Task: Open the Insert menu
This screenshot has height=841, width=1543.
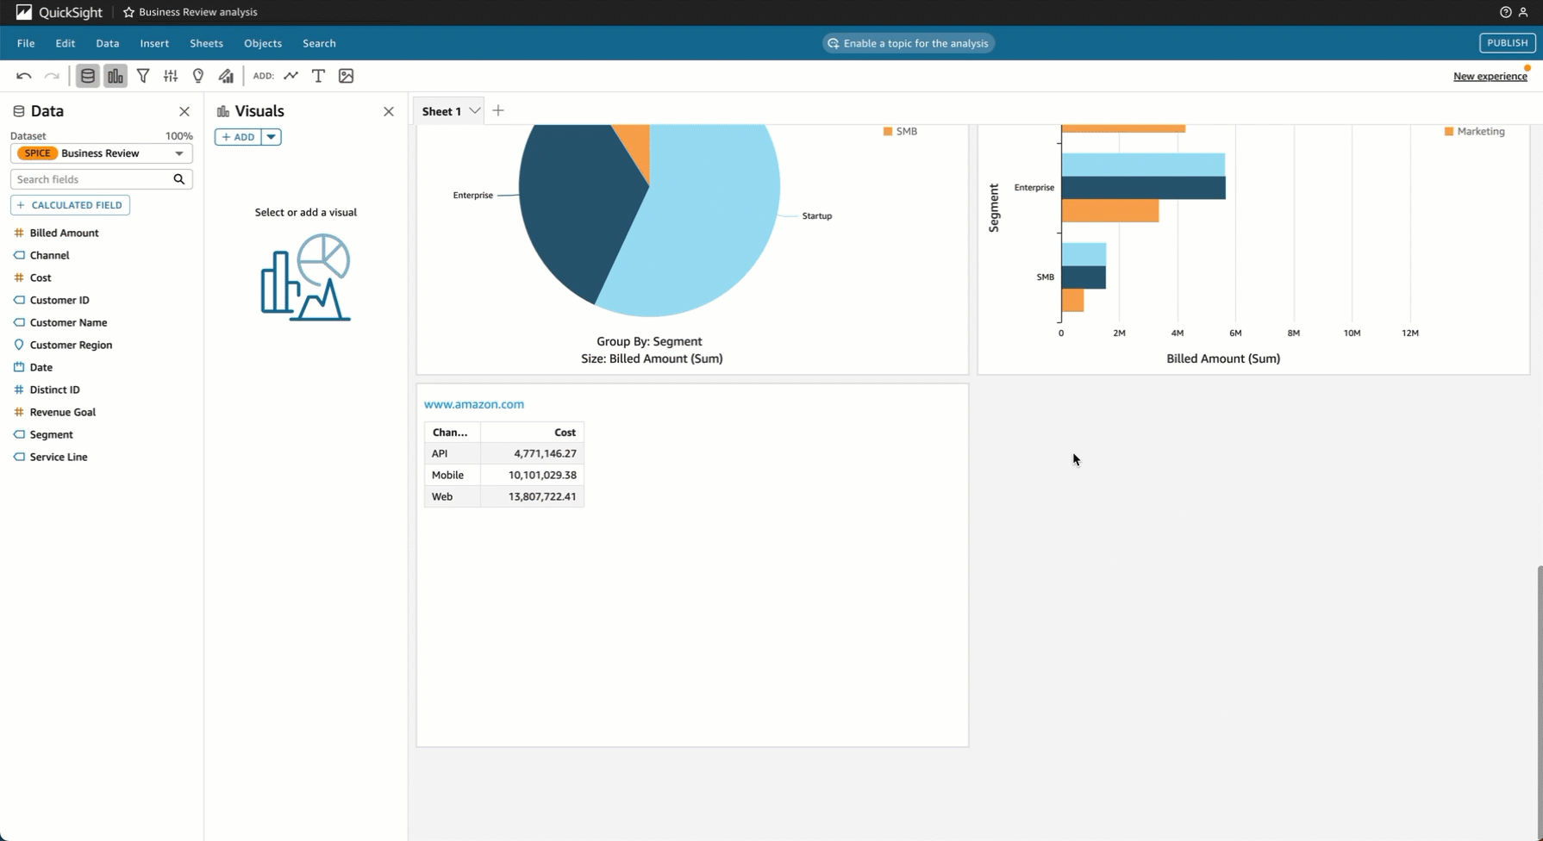Action: click(154, 43)
